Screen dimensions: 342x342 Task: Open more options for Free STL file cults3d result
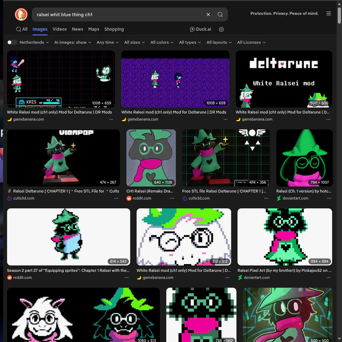266,198
